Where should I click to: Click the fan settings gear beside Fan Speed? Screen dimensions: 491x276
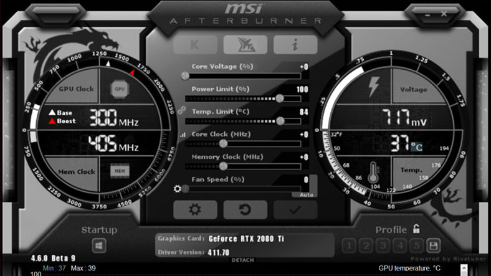click(x=178, y=189)
